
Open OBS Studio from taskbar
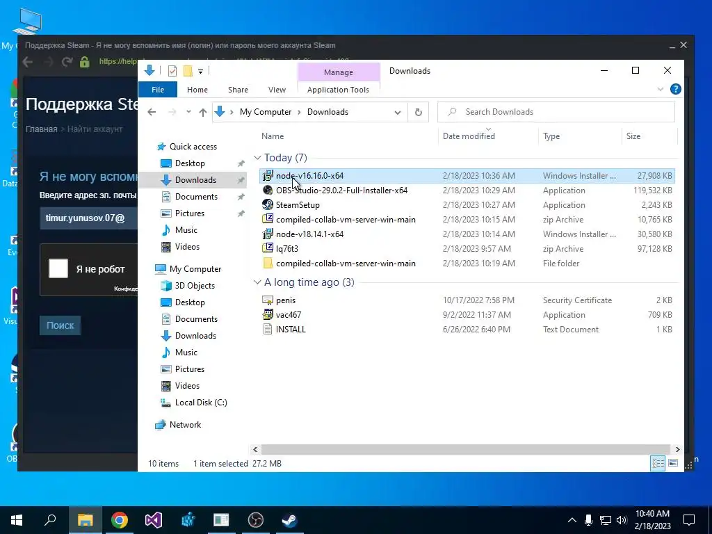click(x=256, y=520)
